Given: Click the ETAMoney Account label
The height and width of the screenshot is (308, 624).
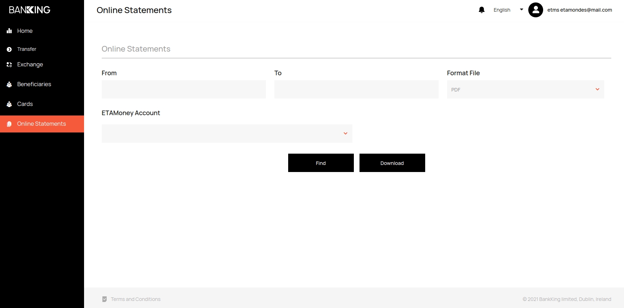Looking at the screenshot, I should pos(131,113).
